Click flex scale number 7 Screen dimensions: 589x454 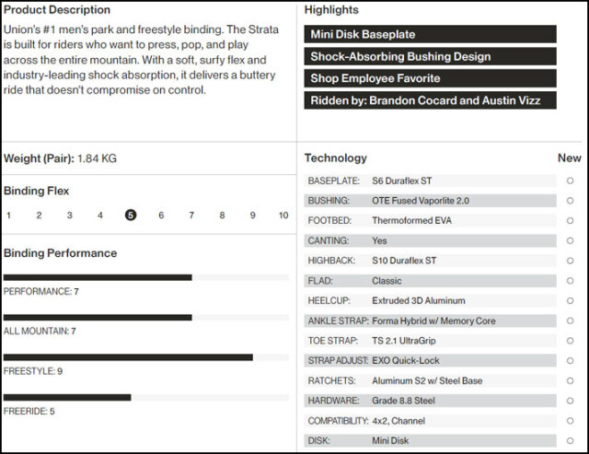pos(191,215)
